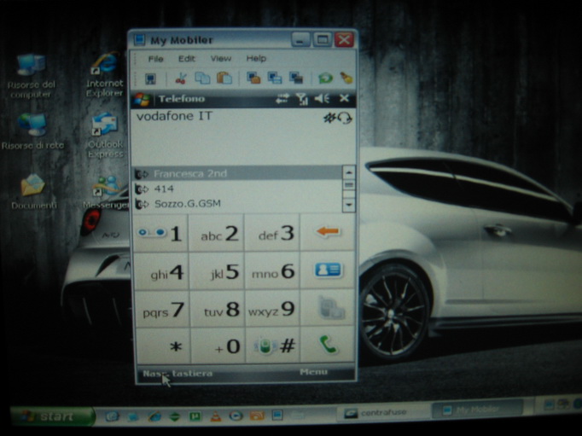Screen dimensions: 582x436
Task: Tap the tuv 8 dial key
Action: [218, 309]
